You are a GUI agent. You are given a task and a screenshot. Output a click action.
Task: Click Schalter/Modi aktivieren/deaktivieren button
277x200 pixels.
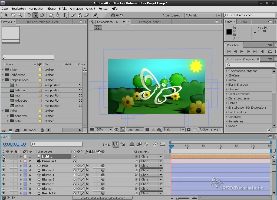point(102,198)
